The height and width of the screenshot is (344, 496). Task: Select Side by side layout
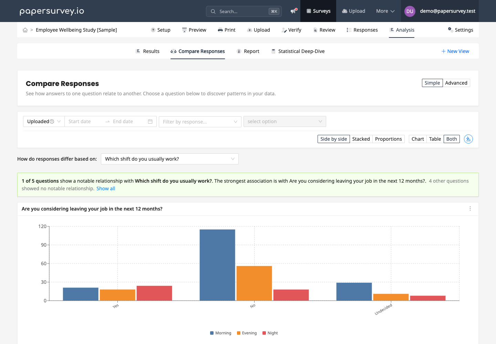click(x=334, y=139)
